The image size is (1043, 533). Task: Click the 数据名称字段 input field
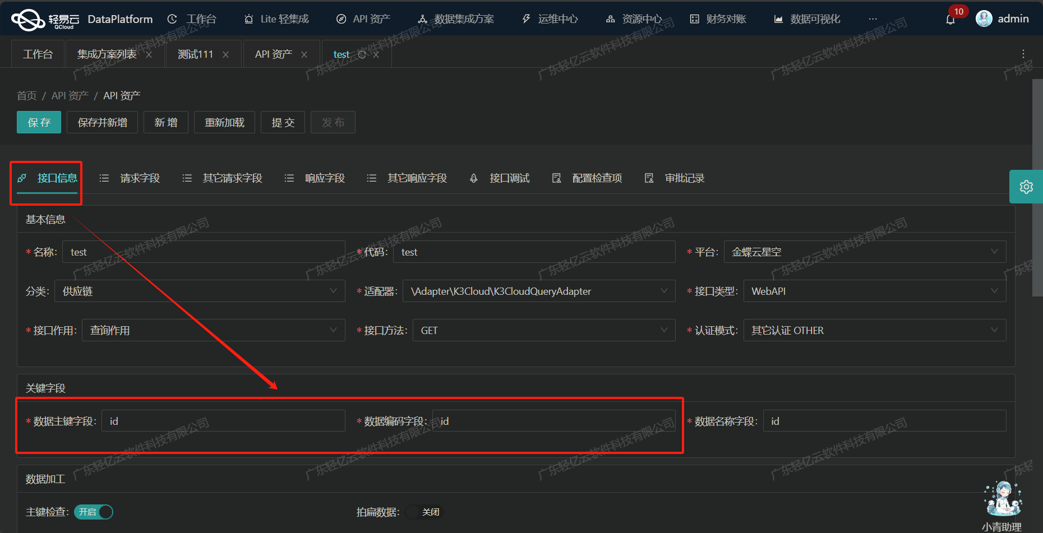click(x=884, y=420)
